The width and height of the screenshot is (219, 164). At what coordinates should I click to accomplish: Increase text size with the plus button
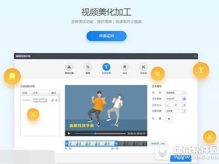click(184, 105)
